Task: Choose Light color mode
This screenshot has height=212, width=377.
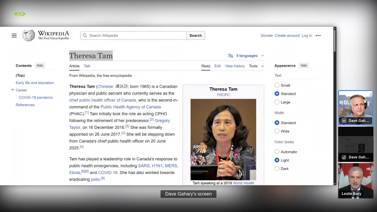Action: pyautogui.click(x=277, y=160)
